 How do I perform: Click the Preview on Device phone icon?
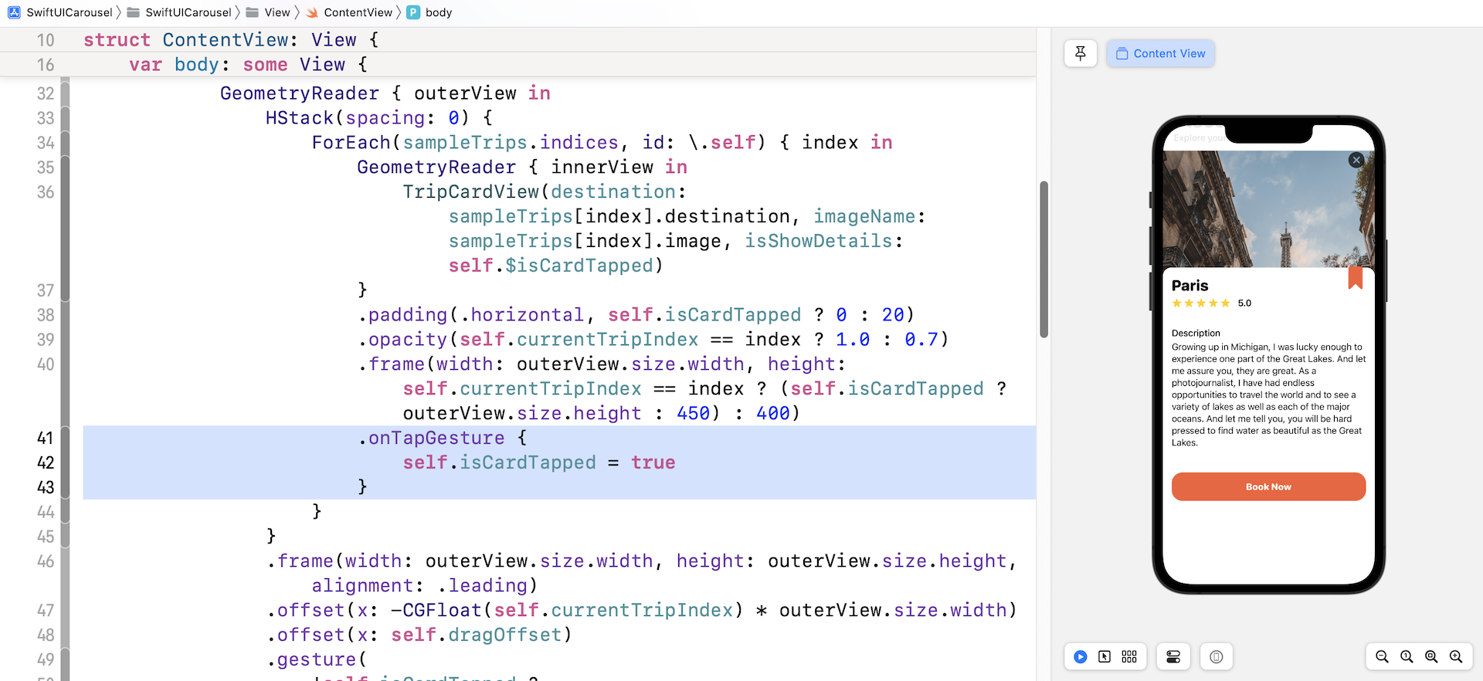point(1217,656)
